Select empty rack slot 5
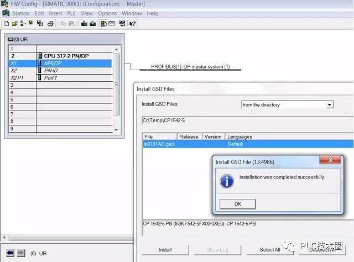Image resolution: width=354 pixels, height=262 pixels. click(x=61, y=99)
